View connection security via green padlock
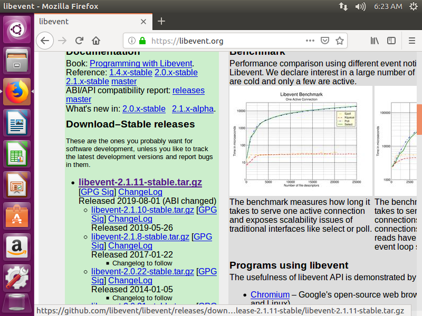Viewport: 422px width, 316px height. click(x=142, y=41)
